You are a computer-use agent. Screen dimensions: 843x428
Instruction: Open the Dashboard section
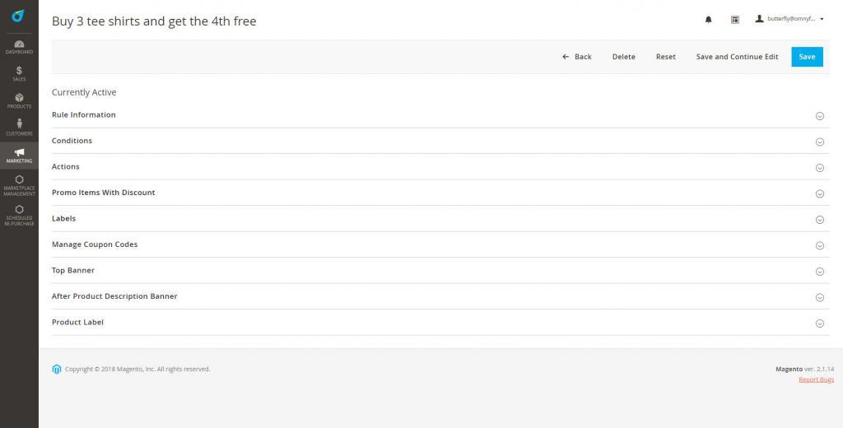coord(19,46)
